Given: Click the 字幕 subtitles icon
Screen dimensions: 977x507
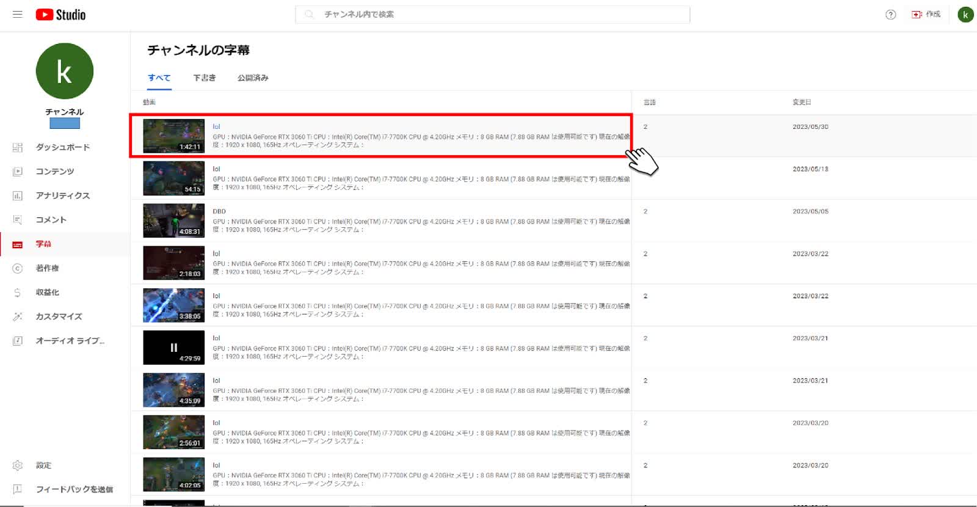Looking at the screenshot, I should [x=18, y=244].
